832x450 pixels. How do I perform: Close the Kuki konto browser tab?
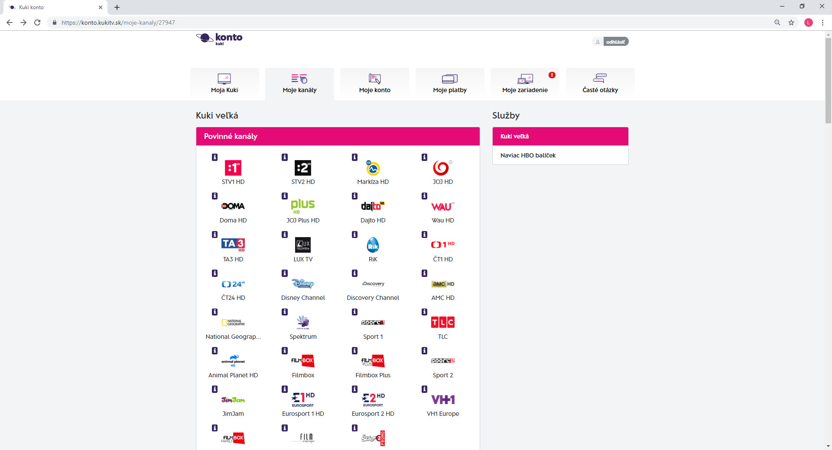click(101, 7)
